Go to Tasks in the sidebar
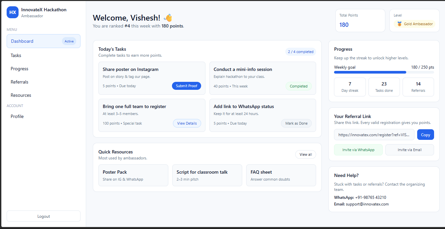 pyautogui.click(x=16, y=55)
